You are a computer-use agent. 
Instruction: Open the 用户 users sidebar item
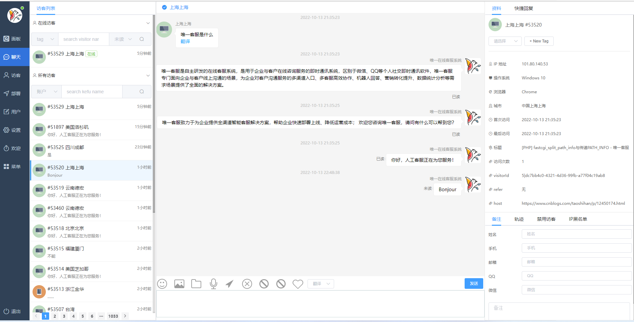15,112
